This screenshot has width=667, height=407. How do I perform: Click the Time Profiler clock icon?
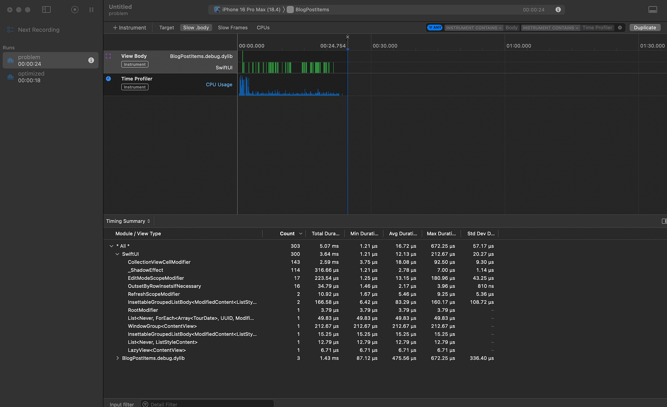click(x=108, y=79)
